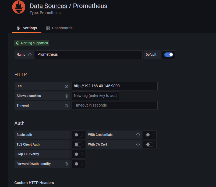Click the With CA Cert label

tap(98, 144)
